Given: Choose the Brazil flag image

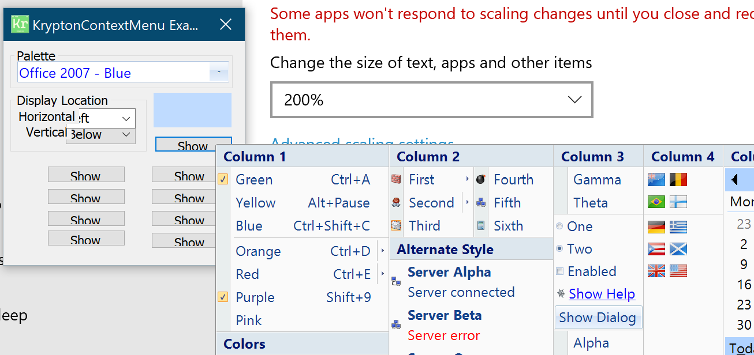Looking at the screenshot, I should point(656,202).
